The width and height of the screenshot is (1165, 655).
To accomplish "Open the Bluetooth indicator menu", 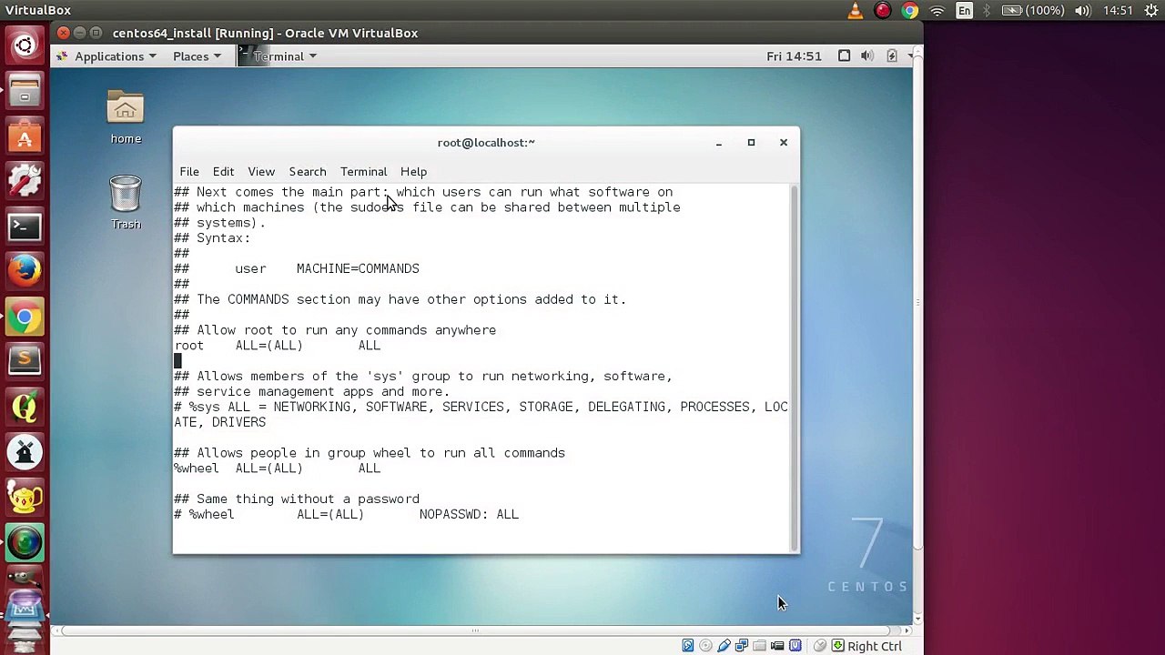I will tap(987, 11).
